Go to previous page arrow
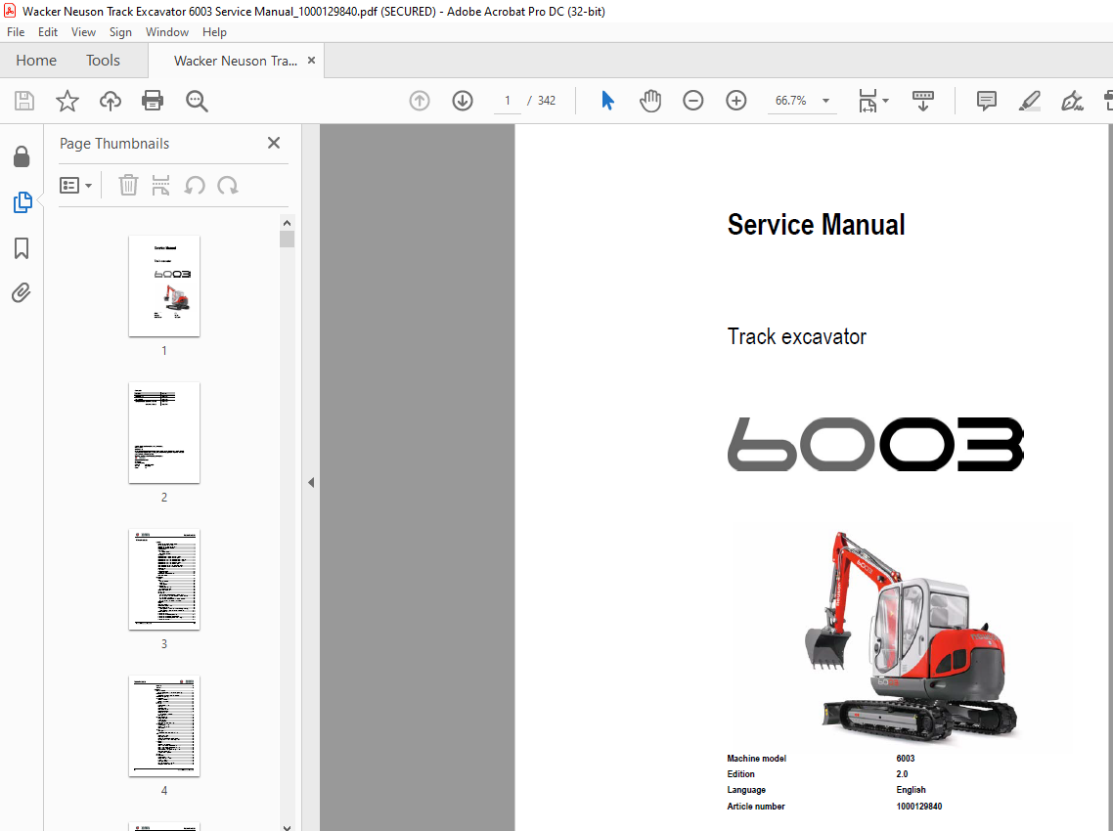This screenshot has height=831, width=1113. pos(420,101)
